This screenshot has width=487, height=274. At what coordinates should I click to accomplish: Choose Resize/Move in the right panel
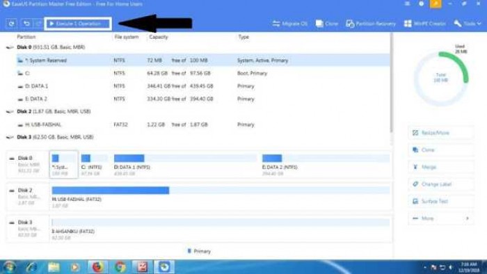point(441,133)
